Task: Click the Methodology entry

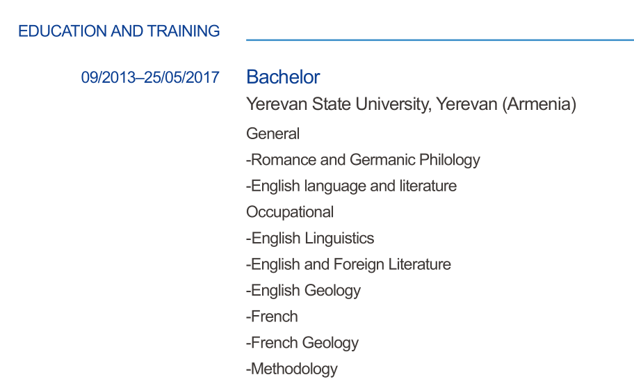Action: point(292,369)
